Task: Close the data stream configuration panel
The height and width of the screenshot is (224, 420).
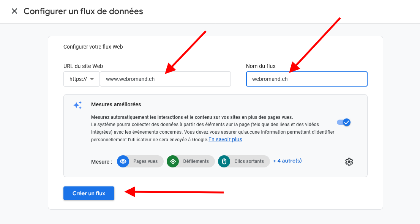Action: pos(14,11)
